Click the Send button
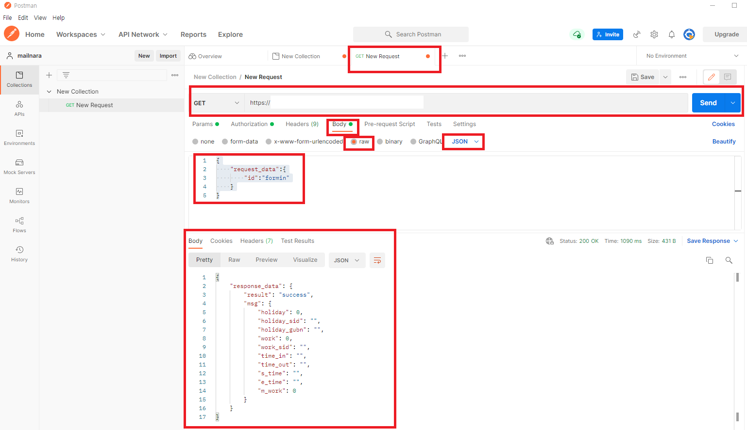The image size is (747, 430). 708,103
